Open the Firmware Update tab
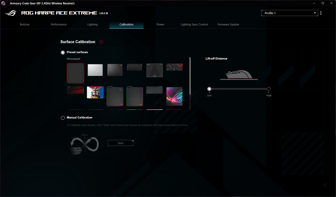This screenshot has width=336, height=197. pos(228,24)
